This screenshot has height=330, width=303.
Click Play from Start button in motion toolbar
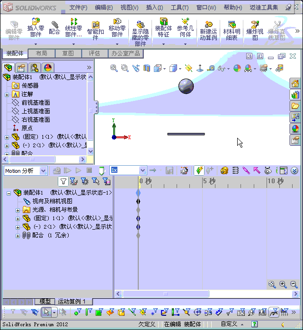tap(67, 170)
